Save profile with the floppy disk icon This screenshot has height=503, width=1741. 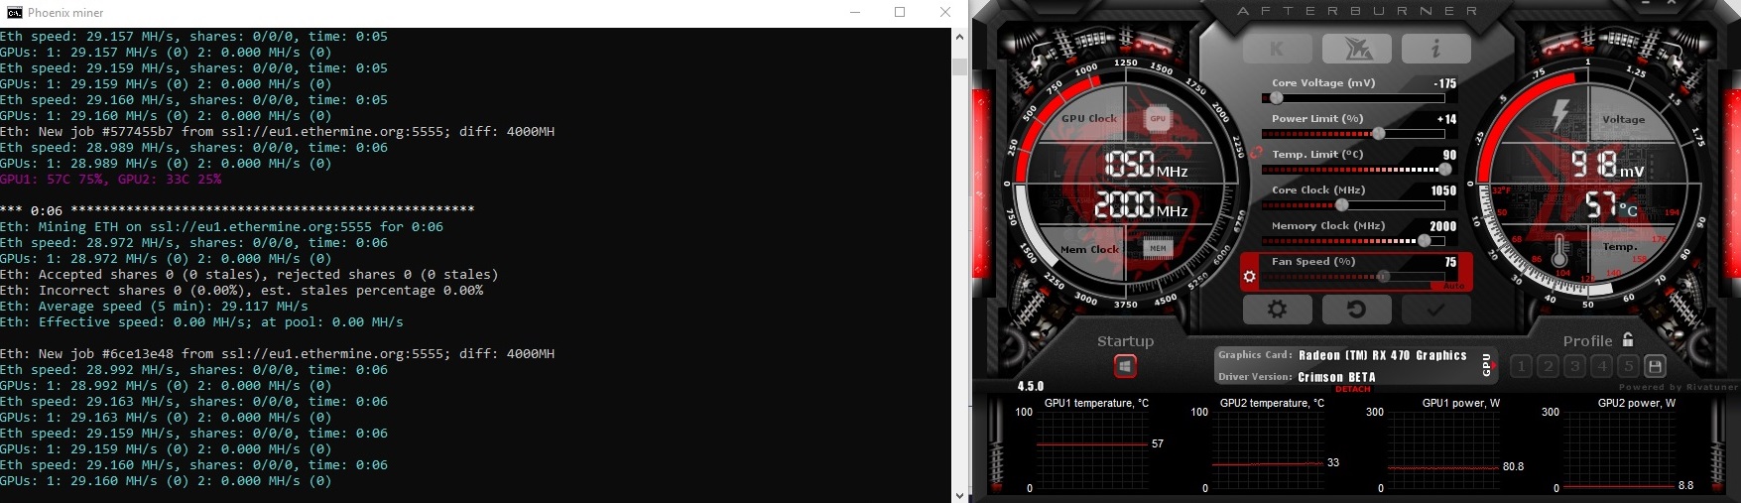coord(1655,366)
